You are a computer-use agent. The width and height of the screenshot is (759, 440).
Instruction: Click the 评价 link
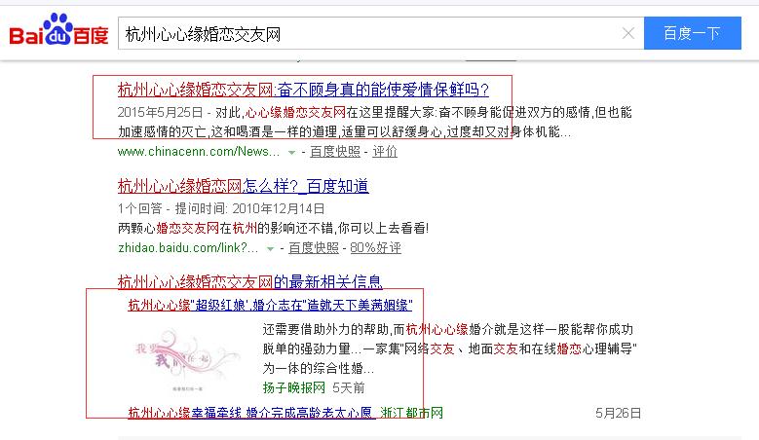click(385, 151)
